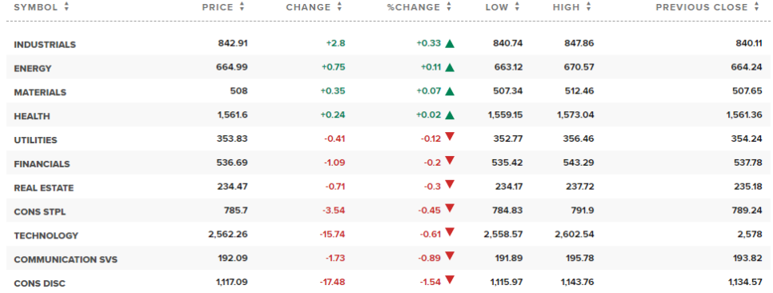
Task: Click red down triangle beside Cons Disc -1.54
Action: click(449, 279)
